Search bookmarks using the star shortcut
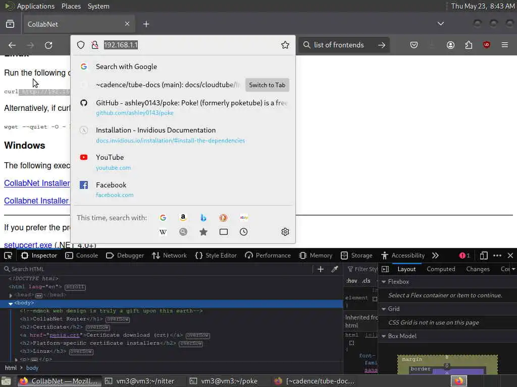The height and width of the screenshot is (387, 517). pos(203,232)
